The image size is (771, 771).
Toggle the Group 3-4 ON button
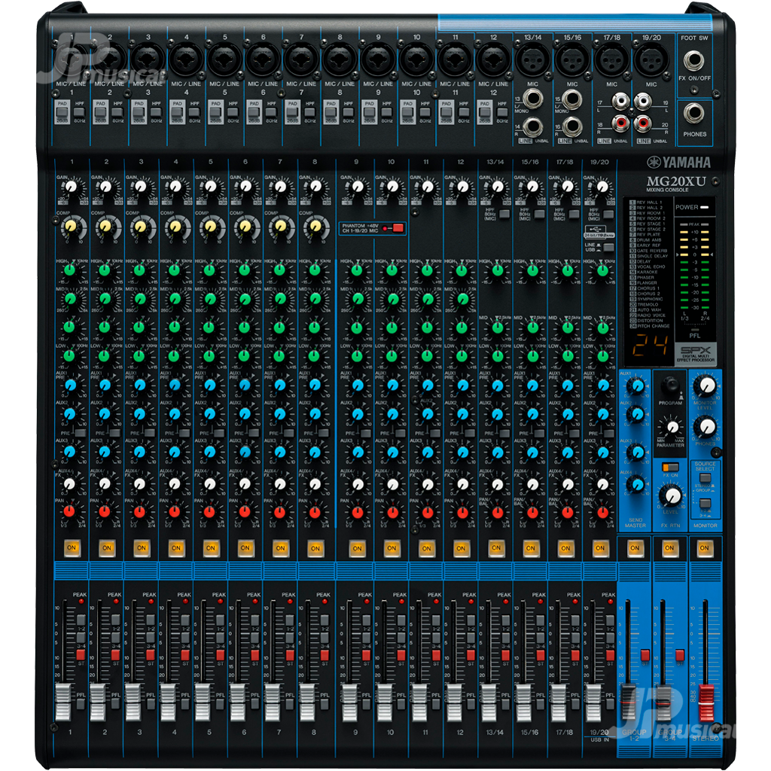click(669, 548)
